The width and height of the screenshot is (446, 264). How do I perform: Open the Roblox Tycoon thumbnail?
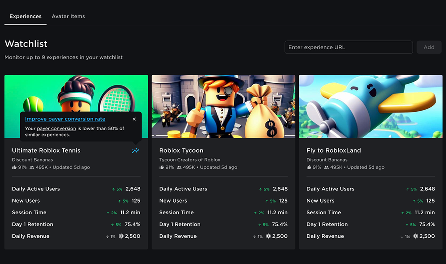click(x=223, y=106)
